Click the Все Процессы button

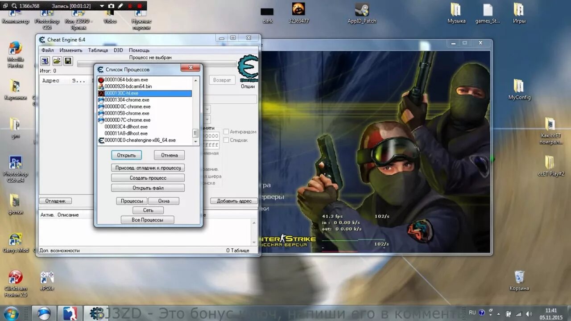click(x=148, y=220)
